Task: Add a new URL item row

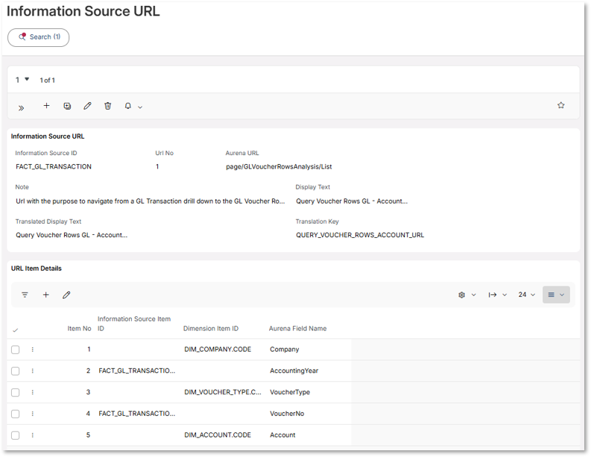Action: point(46,295)
